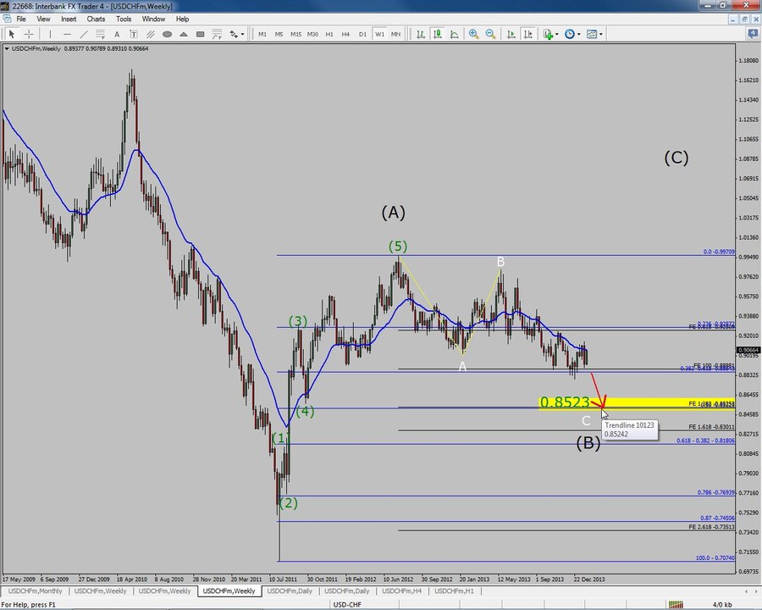Expand the Arrows dropdown arrow
This screenshot has height=610, width=762.
click(242, 34)
